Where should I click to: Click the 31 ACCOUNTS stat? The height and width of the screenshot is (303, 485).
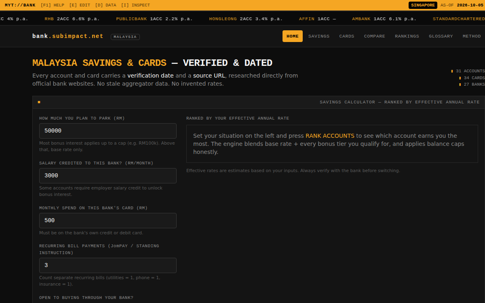tap(468, 71)
